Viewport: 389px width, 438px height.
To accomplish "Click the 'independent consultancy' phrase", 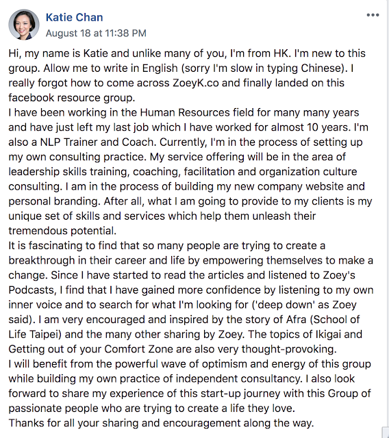I will 238,378.
